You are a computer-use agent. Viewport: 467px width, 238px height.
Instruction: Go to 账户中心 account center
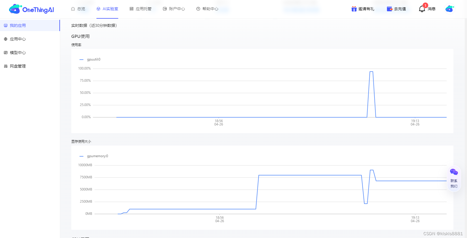[174, 9]
